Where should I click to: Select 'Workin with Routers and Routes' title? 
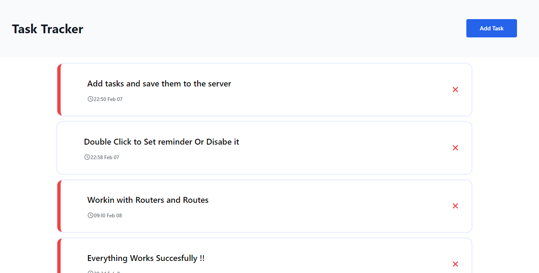pyautogui.click(x=148, y=200)
